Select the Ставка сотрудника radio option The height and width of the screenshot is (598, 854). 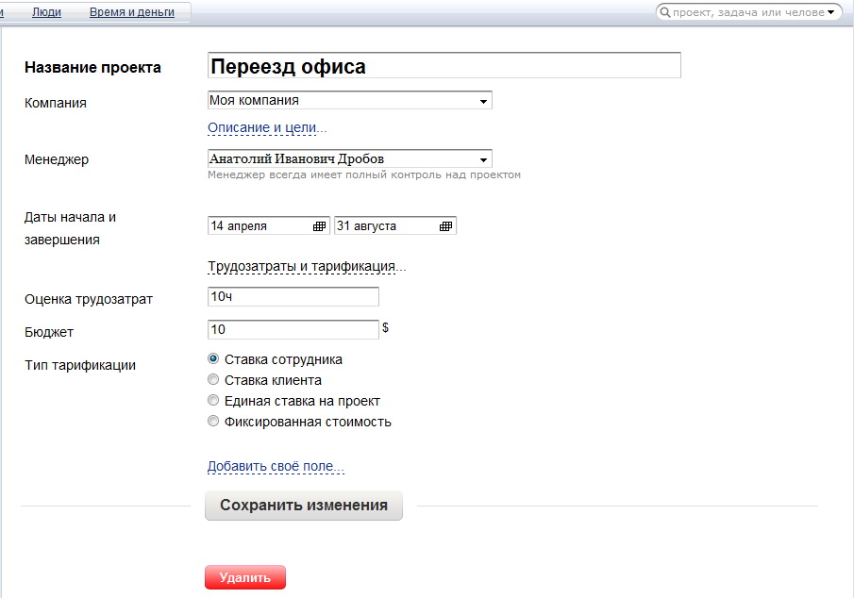[x=213, y=359]
